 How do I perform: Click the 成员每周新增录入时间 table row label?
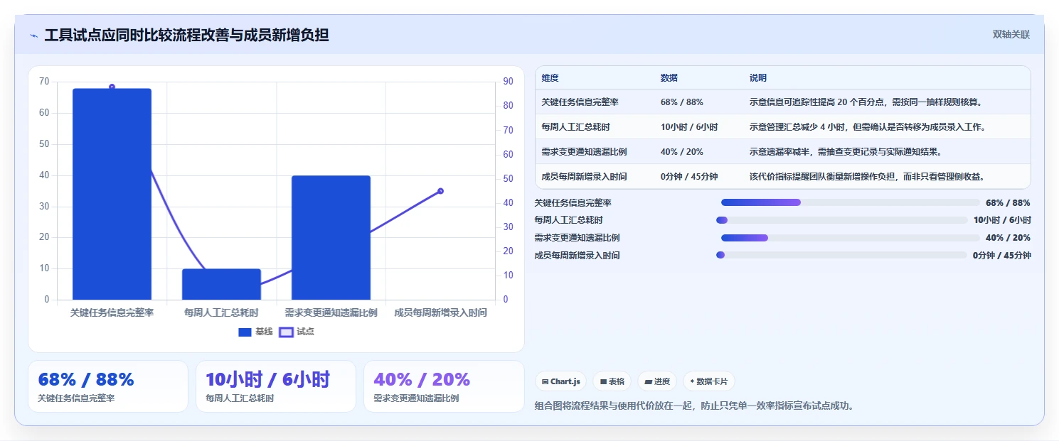pyautogui.click(x=584, y=177)
